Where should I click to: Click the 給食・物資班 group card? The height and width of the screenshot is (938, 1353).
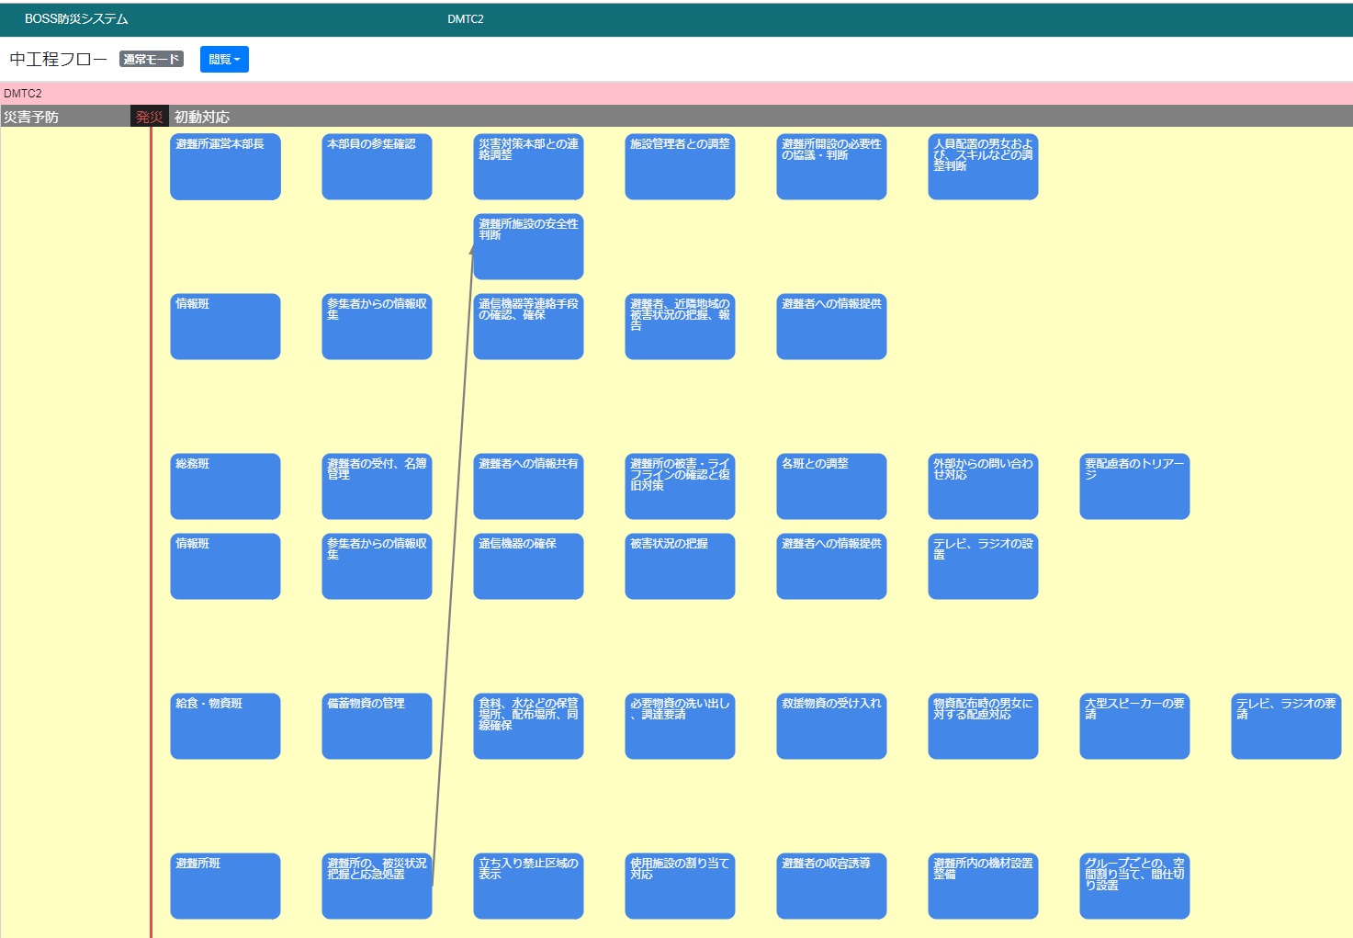coord(225,727)
